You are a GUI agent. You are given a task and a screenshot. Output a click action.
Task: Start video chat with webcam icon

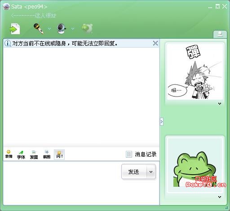(62, 29)
